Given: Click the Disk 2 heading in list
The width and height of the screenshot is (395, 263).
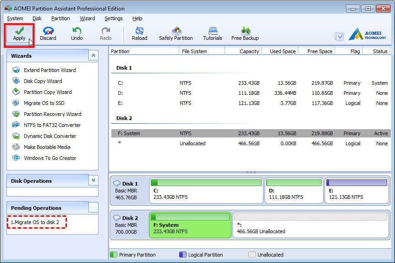Looking at the screenshot, I should coord(124,118).
